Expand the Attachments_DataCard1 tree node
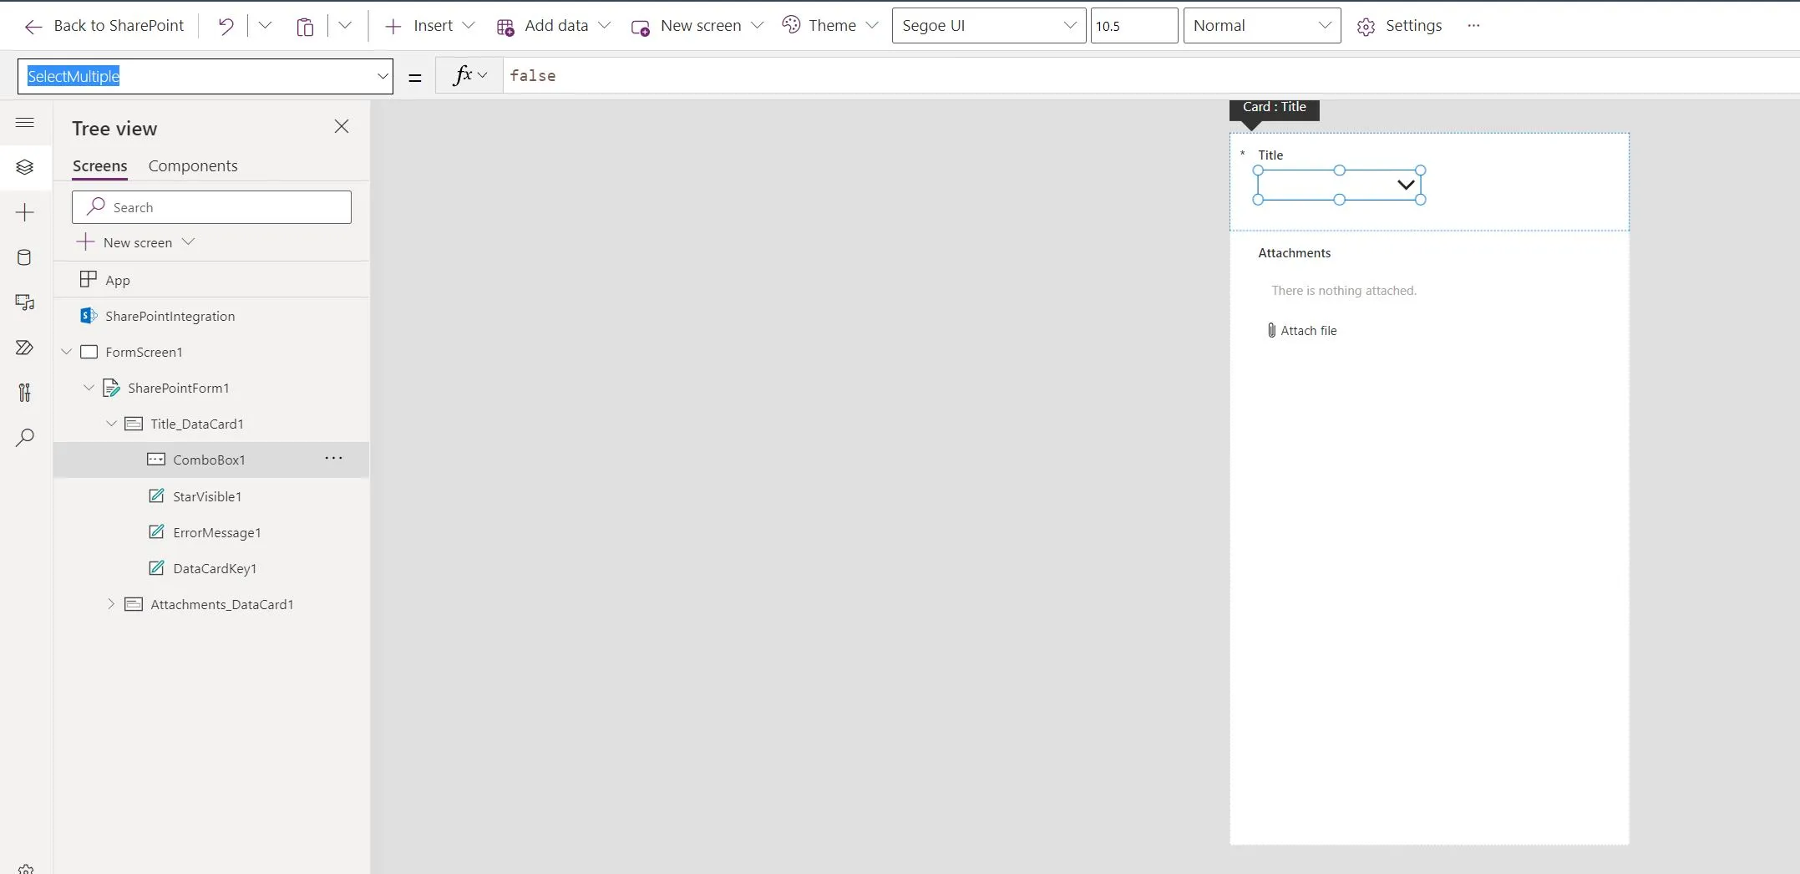Screen dimensions: 1800x874 (112, 603)
